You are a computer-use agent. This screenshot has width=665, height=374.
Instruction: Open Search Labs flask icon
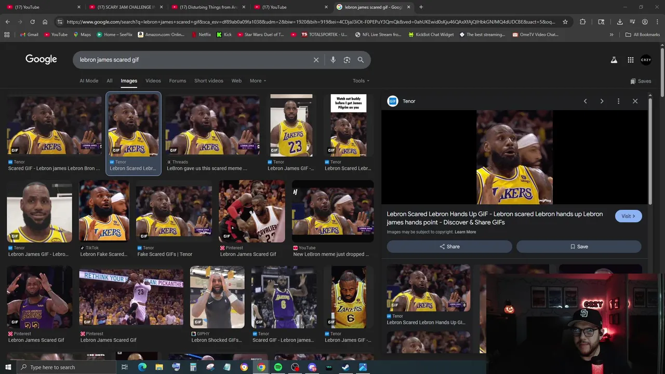(x=614, y=60)
